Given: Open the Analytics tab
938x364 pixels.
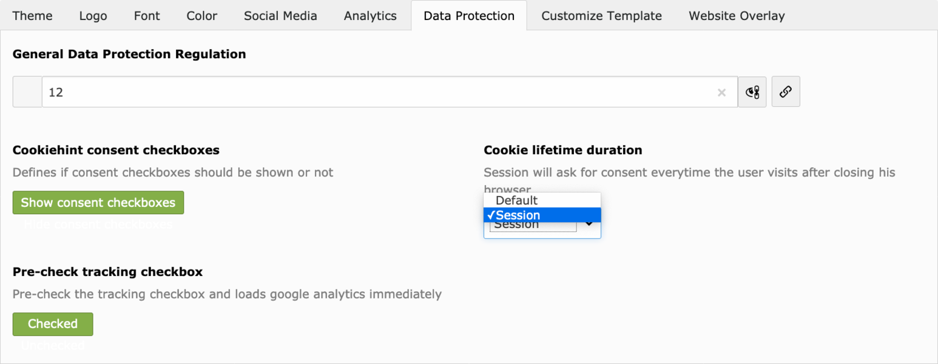Looking at the screenshot, I should point(370,16).
